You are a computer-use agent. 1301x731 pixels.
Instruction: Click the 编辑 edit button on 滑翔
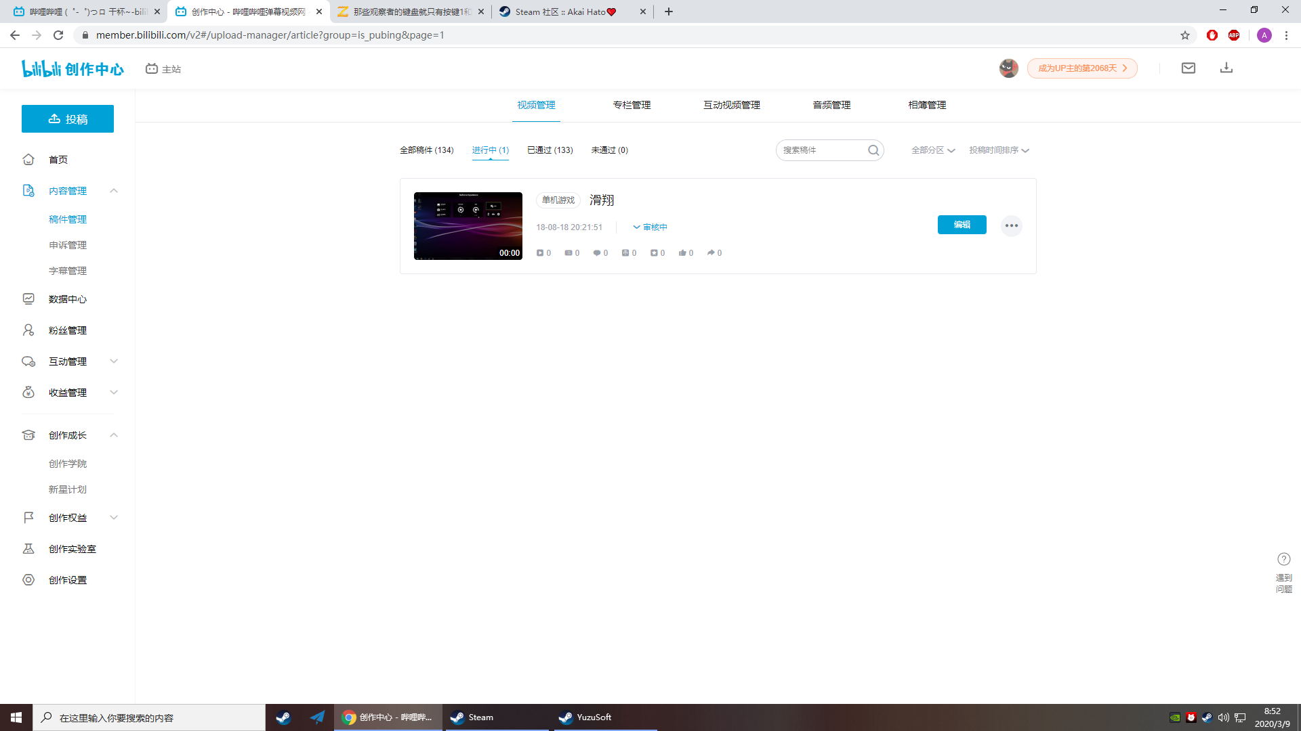(962, 224)
